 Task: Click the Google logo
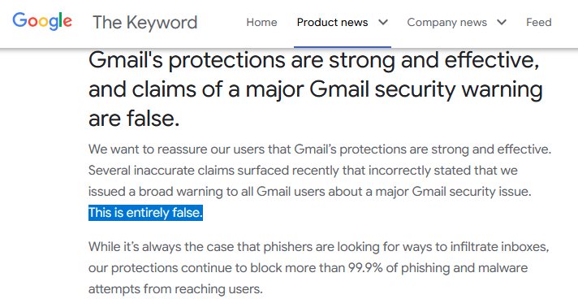(x=42, y=21)
